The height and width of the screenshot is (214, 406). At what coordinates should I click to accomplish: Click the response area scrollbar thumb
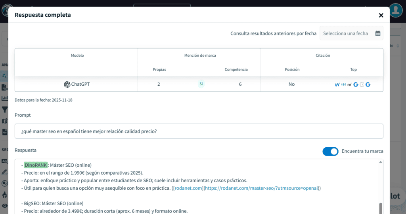pos(380,208)
